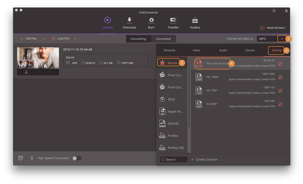The width and height of the screenshot is (303, 184).
Task: Select the iDVD format category
Action: coord(171,99)
